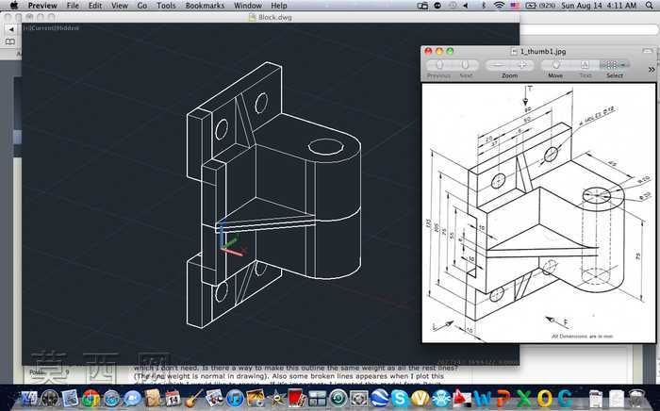660x411 pixels.
Task: Launch GarageBand from the Dock
Action: click(x=193, y=398)
